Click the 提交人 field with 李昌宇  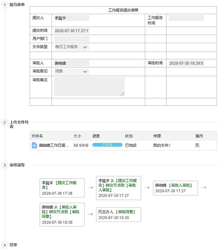[72, 18]
